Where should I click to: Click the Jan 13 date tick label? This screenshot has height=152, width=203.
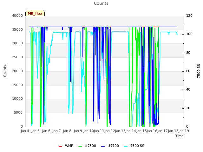(120, 131)
